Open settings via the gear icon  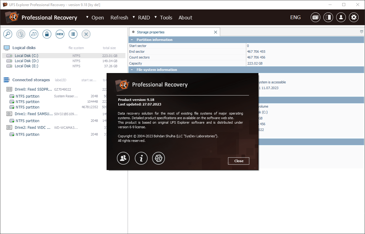click(x=354, y=17)
